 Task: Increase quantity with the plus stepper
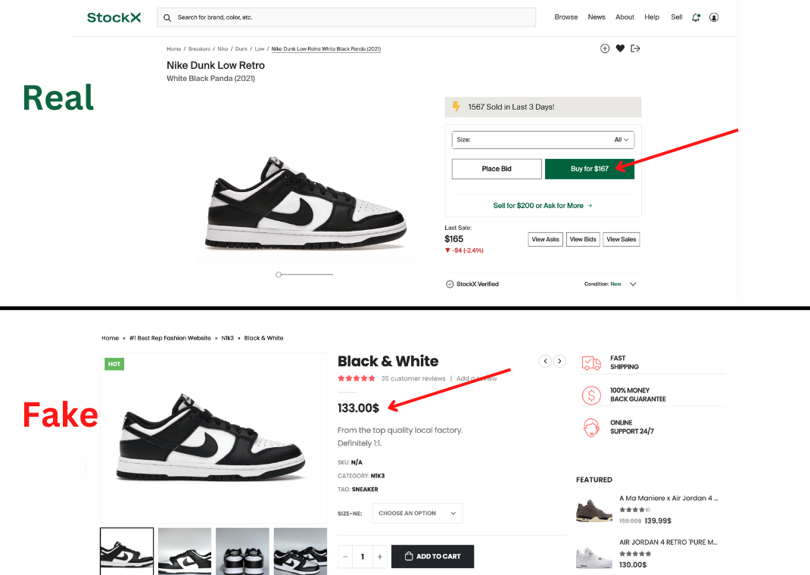379,557
